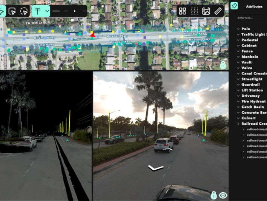Image resolution: width=267 pixels, height=201 pixels.
Task: Pin the Attributes panel
Action: click(234, 6)
